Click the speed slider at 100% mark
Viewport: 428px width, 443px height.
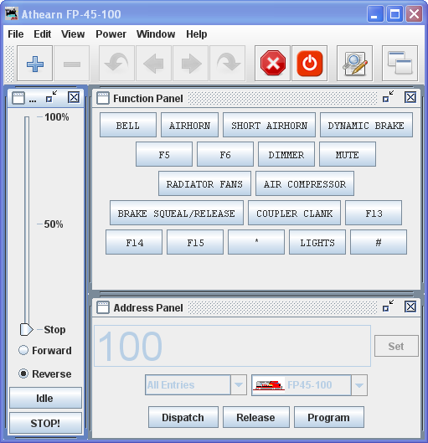[x=27, y=118]
